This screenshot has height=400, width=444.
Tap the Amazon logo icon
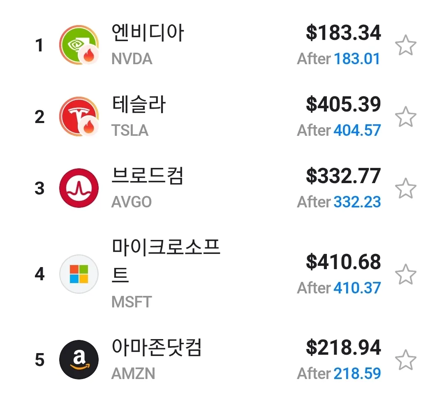(x=79, y=360)
